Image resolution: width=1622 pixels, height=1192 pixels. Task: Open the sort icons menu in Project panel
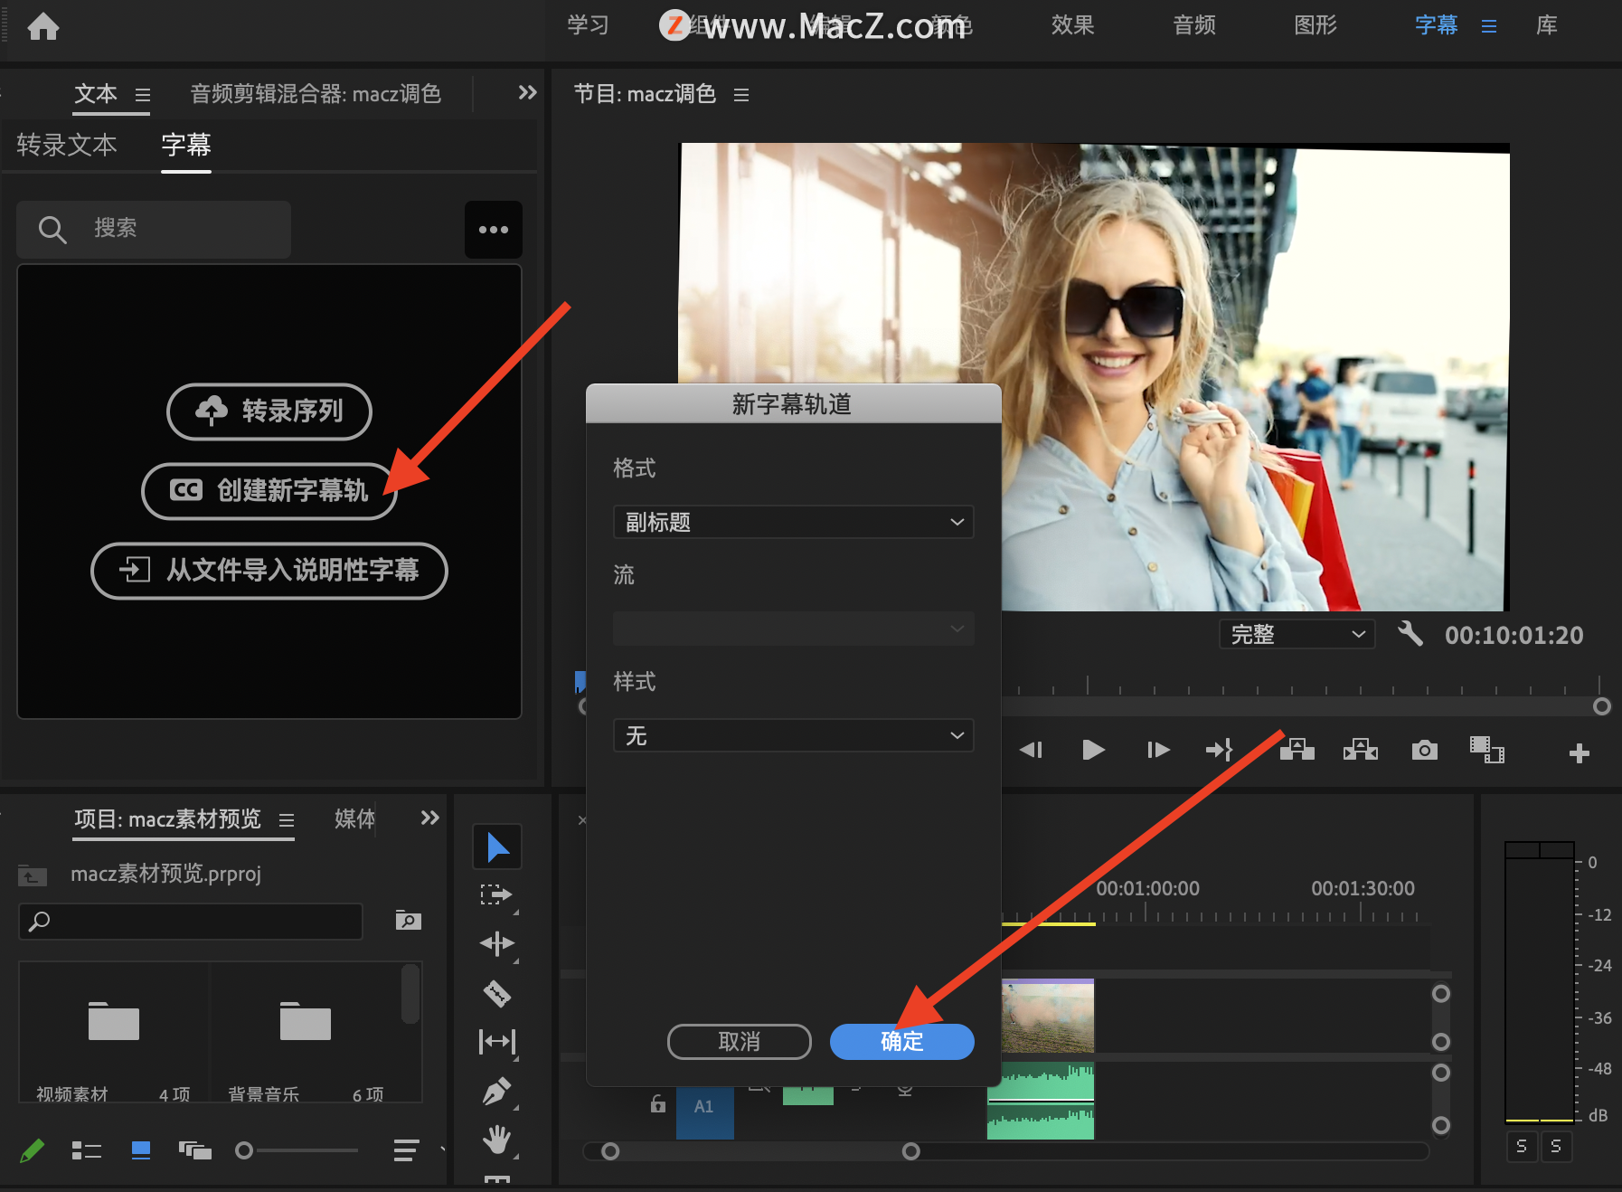pos(406,1150)
